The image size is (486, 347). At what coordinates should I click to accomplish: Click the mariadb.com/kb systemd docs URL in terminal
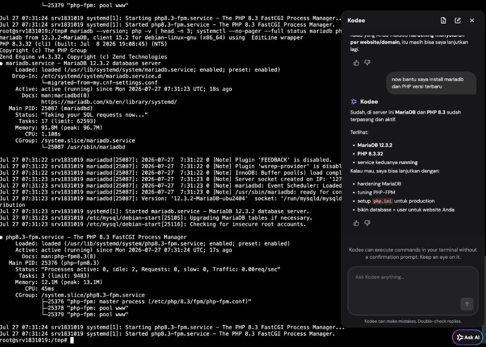pyautogui.click(x=109, y=102)
